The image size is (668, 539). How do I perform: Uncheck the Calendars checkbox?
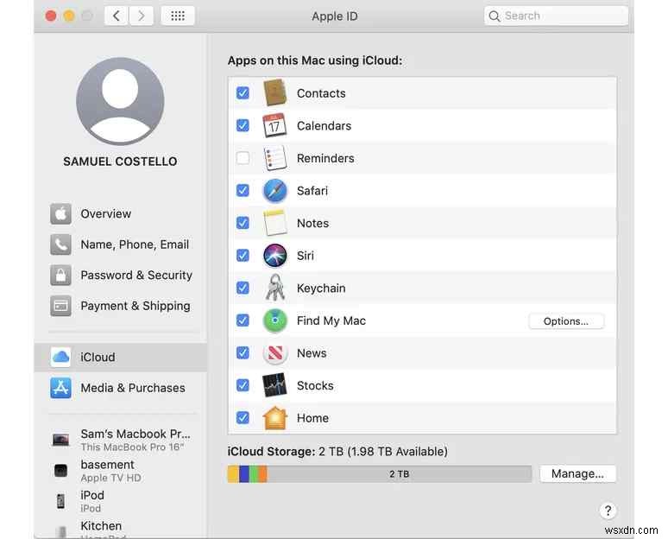tap(243, 126)
